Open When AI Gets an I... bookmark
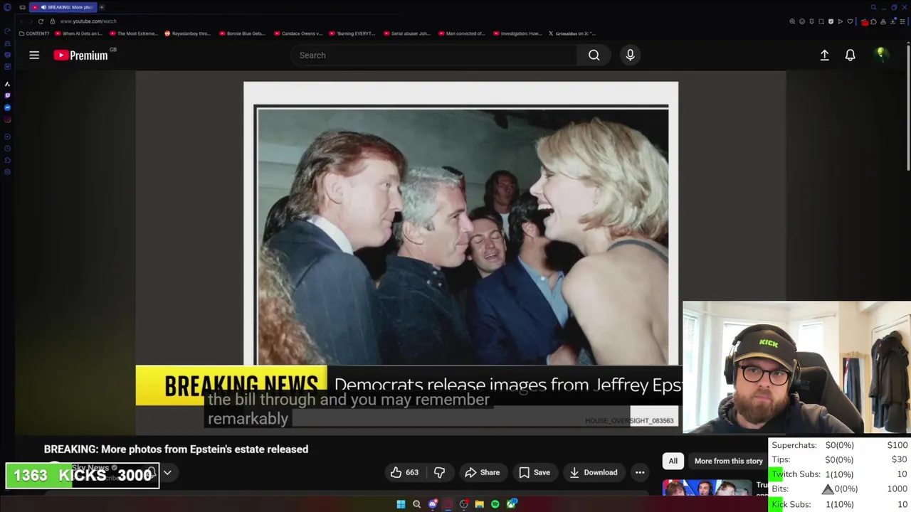The height and width of the screenshot is (512, 911). click(x=78, y=33)
